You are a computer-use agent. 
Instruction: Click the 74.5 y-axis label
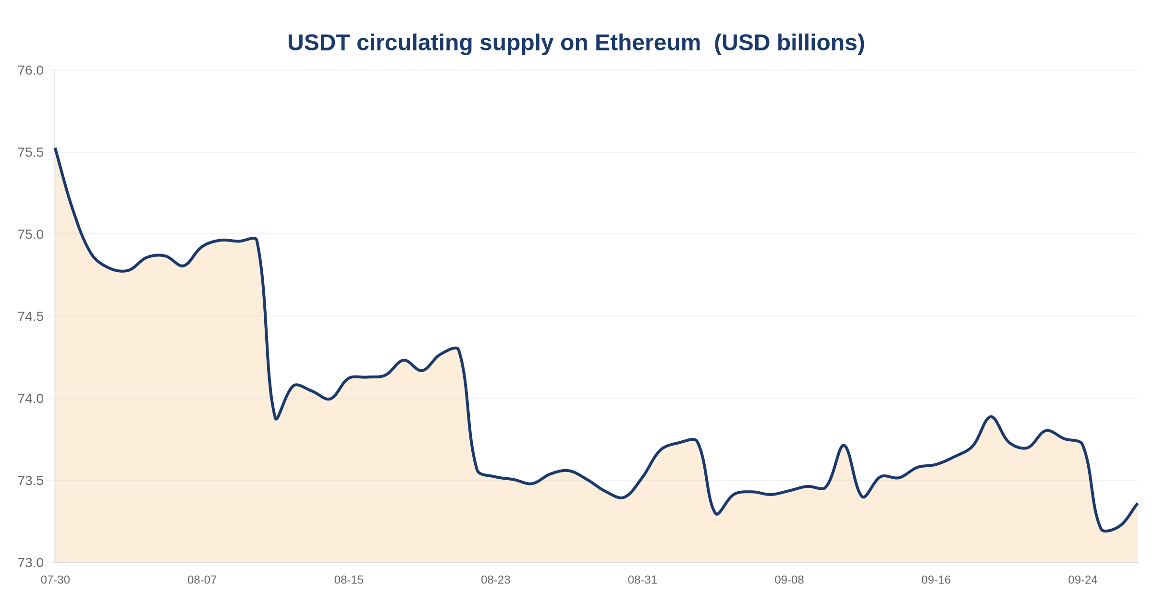31,316
